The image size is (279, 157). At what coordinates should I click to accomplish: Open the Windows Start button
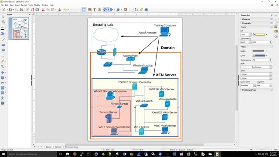point(3,154)
